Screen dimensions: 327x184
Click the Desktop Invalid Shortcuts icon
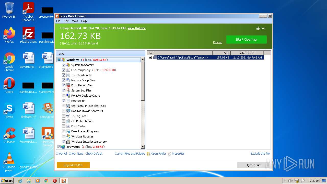68,111
